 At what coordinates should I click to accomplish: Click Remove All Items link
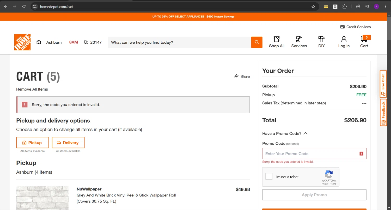(x=32, y=89)
